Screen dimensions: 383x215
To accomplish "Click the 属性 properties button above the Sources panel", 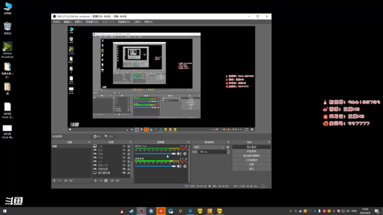I will (98, 137).
